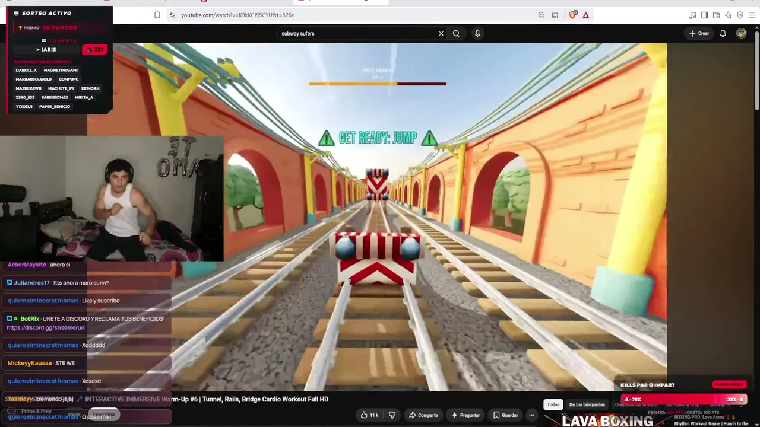Click participant tag MIRITA_A
This screenshot has width=760, height=427.
84,97
